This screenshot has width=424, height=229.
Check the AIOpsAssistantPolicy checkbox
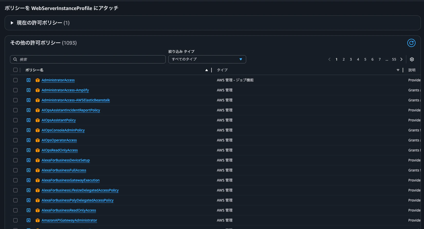pyautogui.click(x=15, y=120)
